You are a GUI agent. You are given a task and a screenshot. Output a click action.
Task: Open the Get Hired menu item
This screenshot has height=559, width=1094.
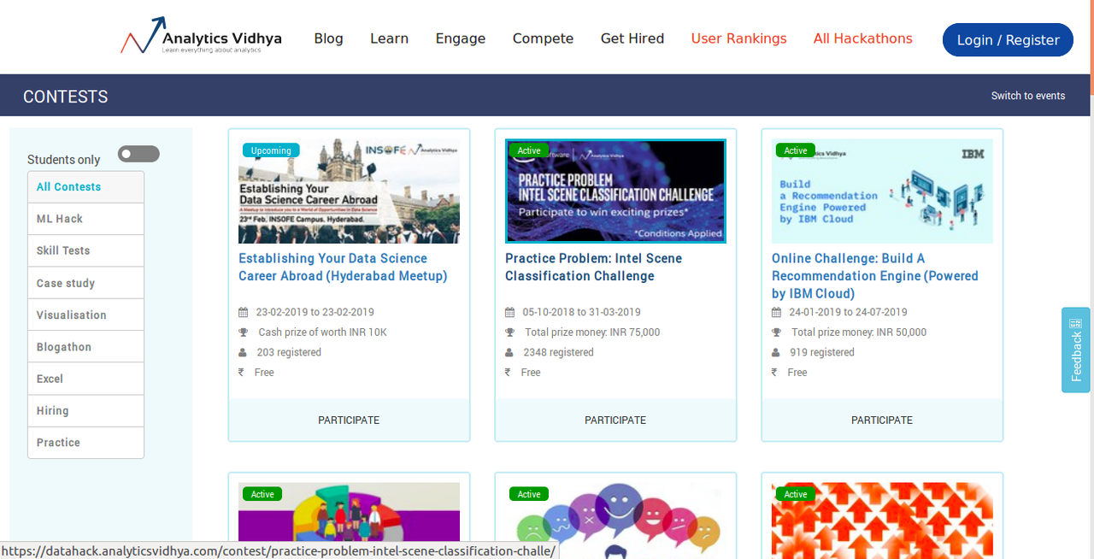632,38
